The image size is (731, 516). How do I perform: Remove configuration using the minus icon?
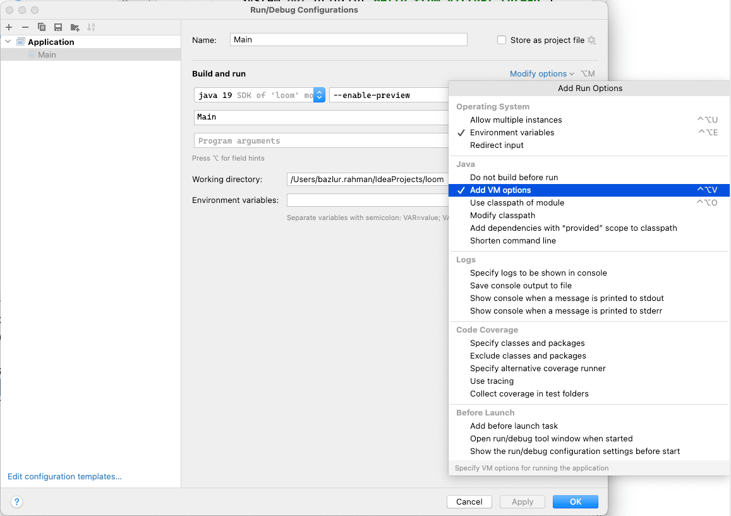tap(25, 27)
